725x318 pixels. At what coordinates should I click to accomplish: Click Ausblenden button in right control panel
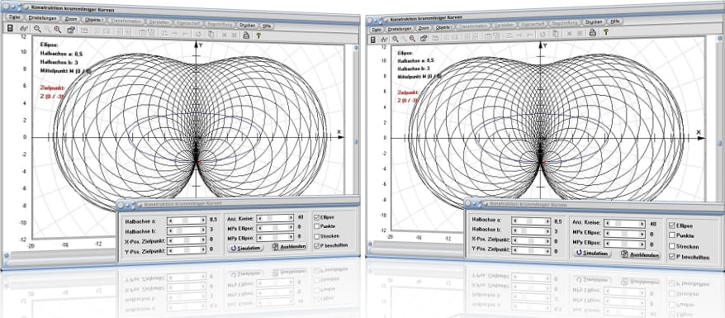641,254
